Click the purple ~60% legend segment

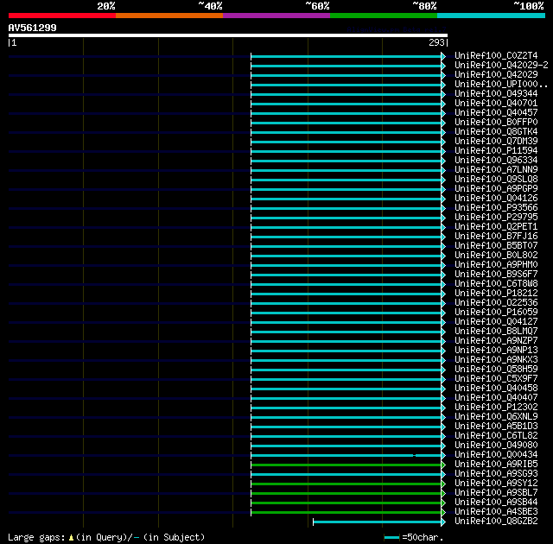click(x=276, y=16)
